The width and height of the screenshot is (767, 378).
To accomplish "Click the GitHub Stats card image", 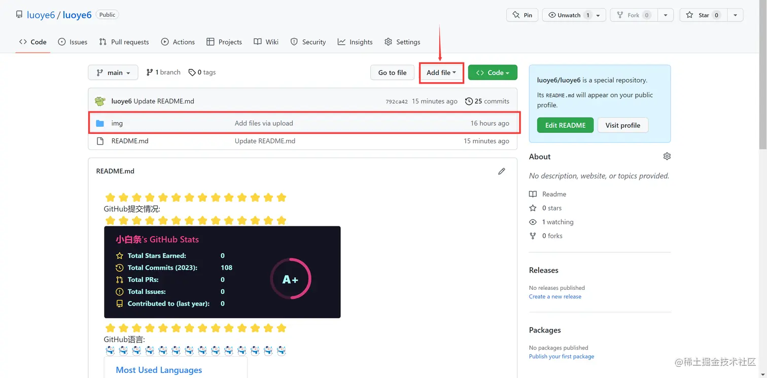I will [x=222, y=272].
